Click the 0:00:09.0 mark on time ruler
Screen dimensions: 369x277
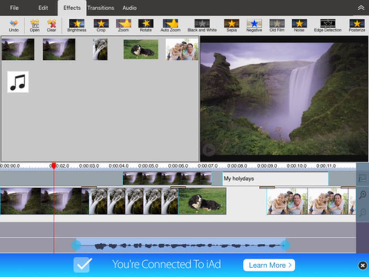267,166
